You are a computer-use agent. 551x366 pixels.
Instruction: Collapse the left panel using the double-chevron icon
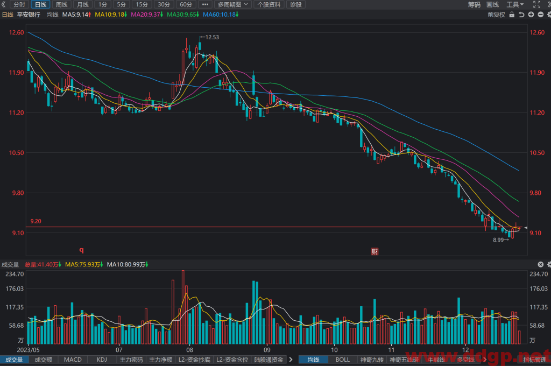[4, 4]
